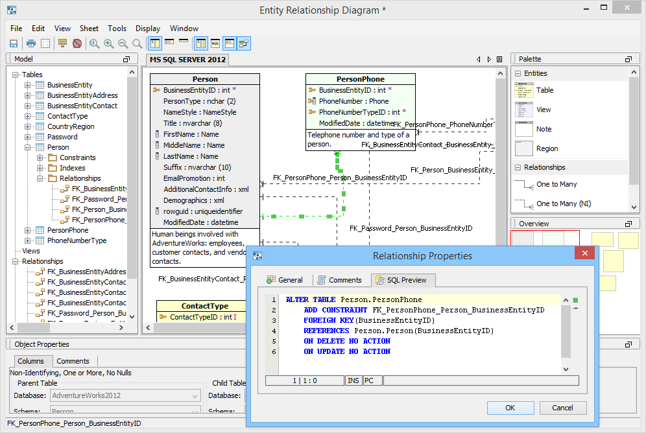Collapse the Tables node in Model tree
The height and width of the screenshot is (433, 646).
coord(16,75)
